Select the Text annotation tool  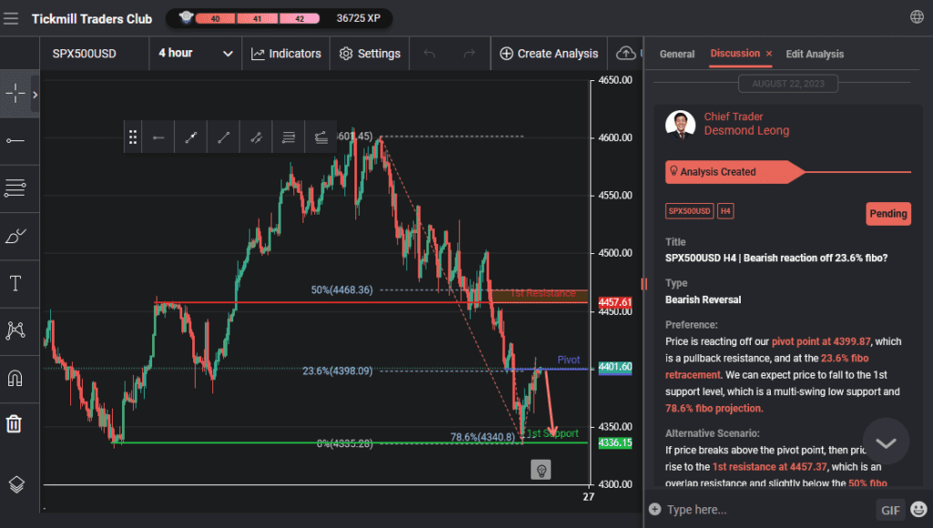point(15,284)
